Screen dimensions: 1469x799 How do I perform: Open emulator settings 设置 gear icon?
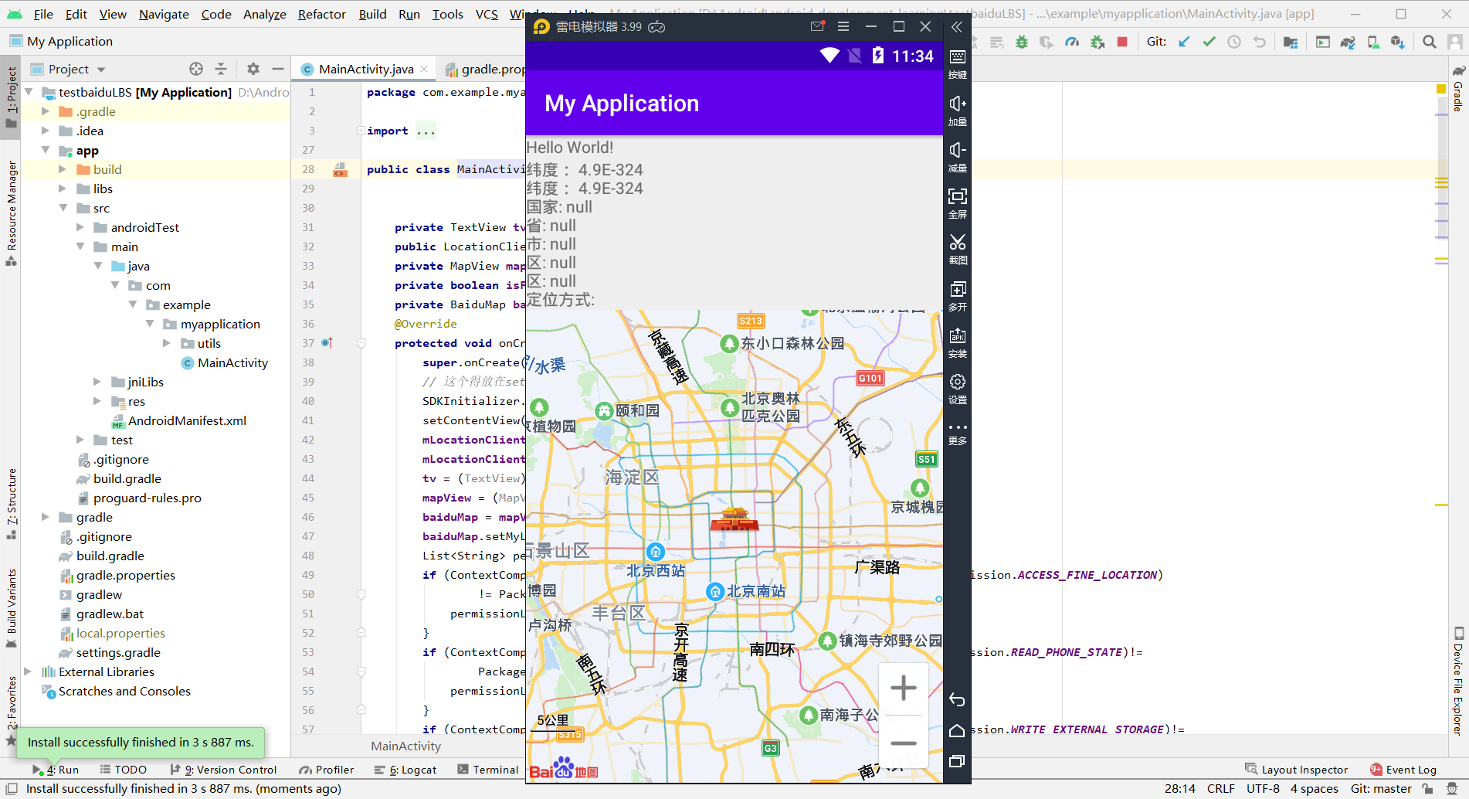pyautogui.click(x=958, y=389)
